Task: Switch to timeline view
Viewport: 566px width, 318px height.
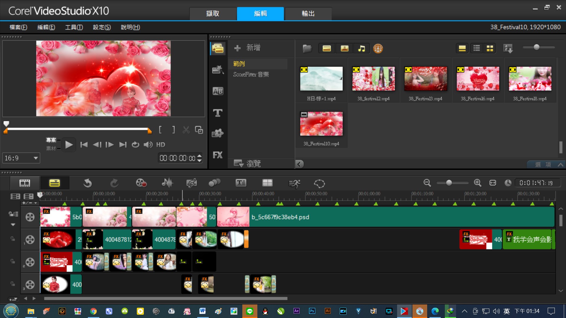Action: pos(55,183)
